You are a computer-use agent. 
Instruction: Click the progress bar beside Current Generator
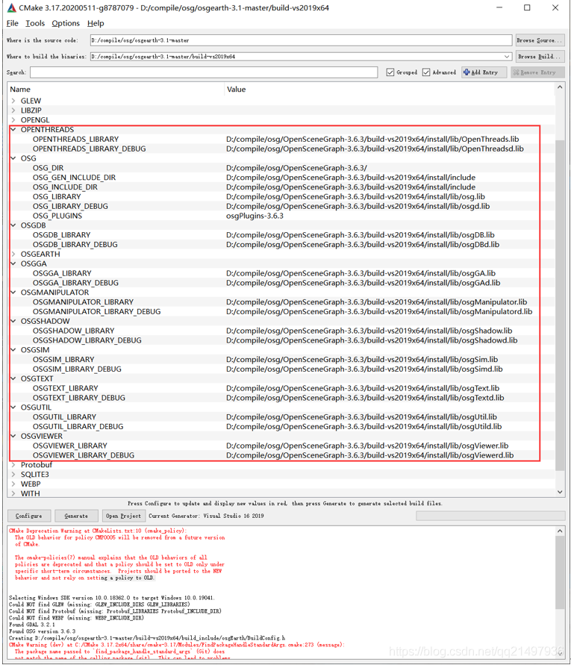click(490, 516)
